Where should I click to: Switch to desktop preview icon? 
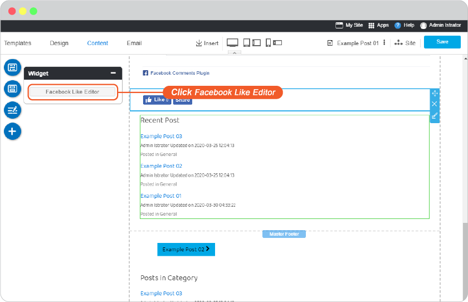pos(232,43)
